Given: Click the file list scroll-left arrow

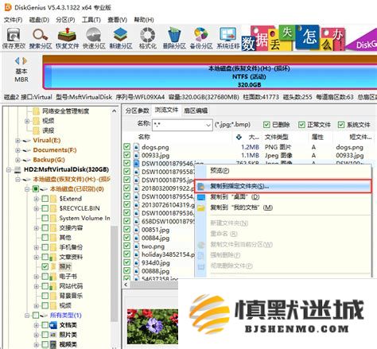Looking at the screenshot, I should (x=126, y=285).
